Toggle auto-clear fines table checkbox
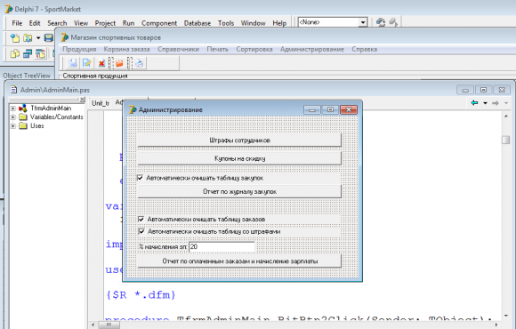This screenshot has height=329, width=516. pos(141,231)
